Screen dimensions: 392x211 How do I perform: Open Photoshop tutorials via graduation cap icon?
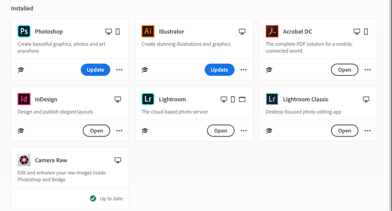21,70
